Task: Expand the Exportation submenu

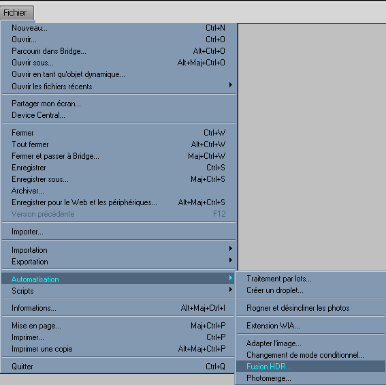Action: point(230,260)
